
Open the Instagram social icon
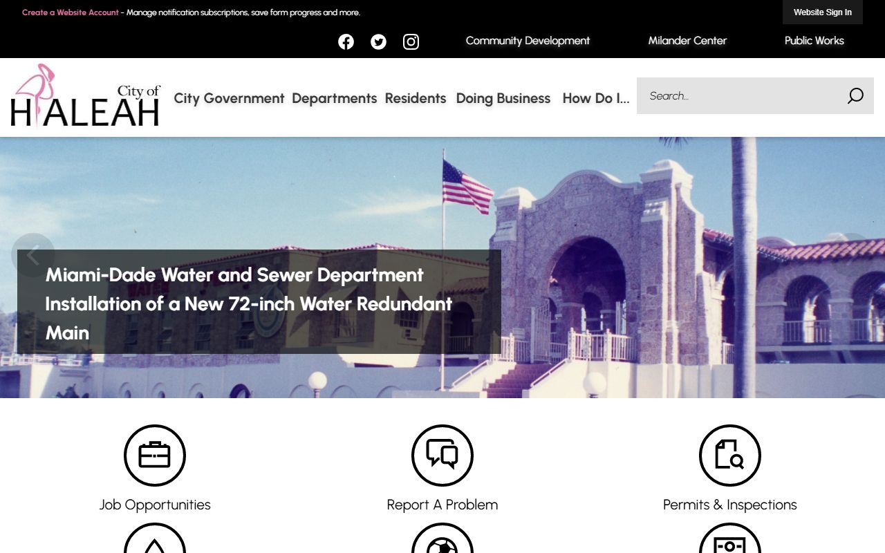pos(411,41)
